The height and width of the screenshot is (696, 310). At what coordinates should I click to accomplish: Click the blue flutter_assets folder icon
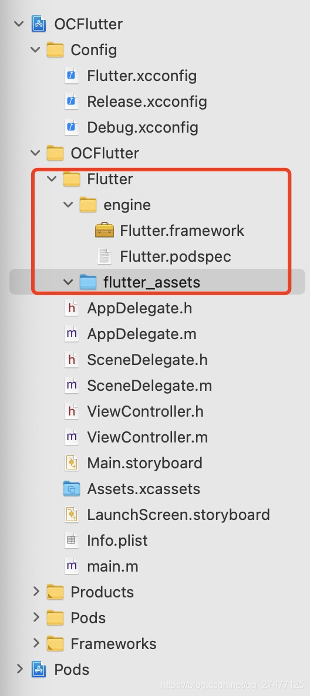pos(88,282)
